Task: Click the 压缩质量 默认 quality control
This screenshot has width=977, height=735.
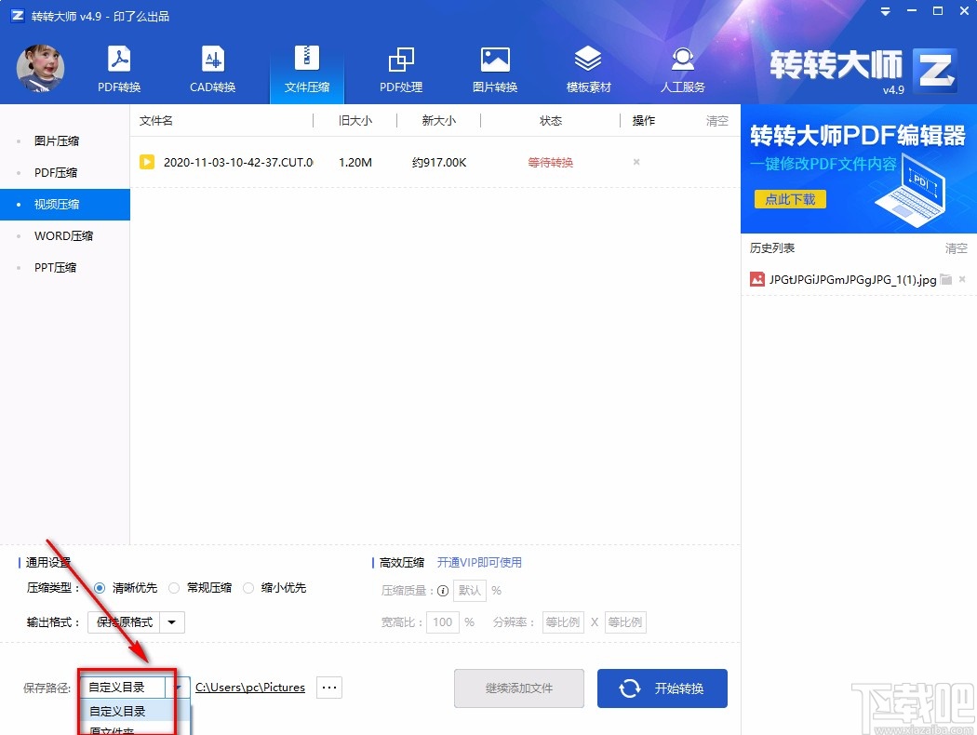Action: (x=470, y=590)
